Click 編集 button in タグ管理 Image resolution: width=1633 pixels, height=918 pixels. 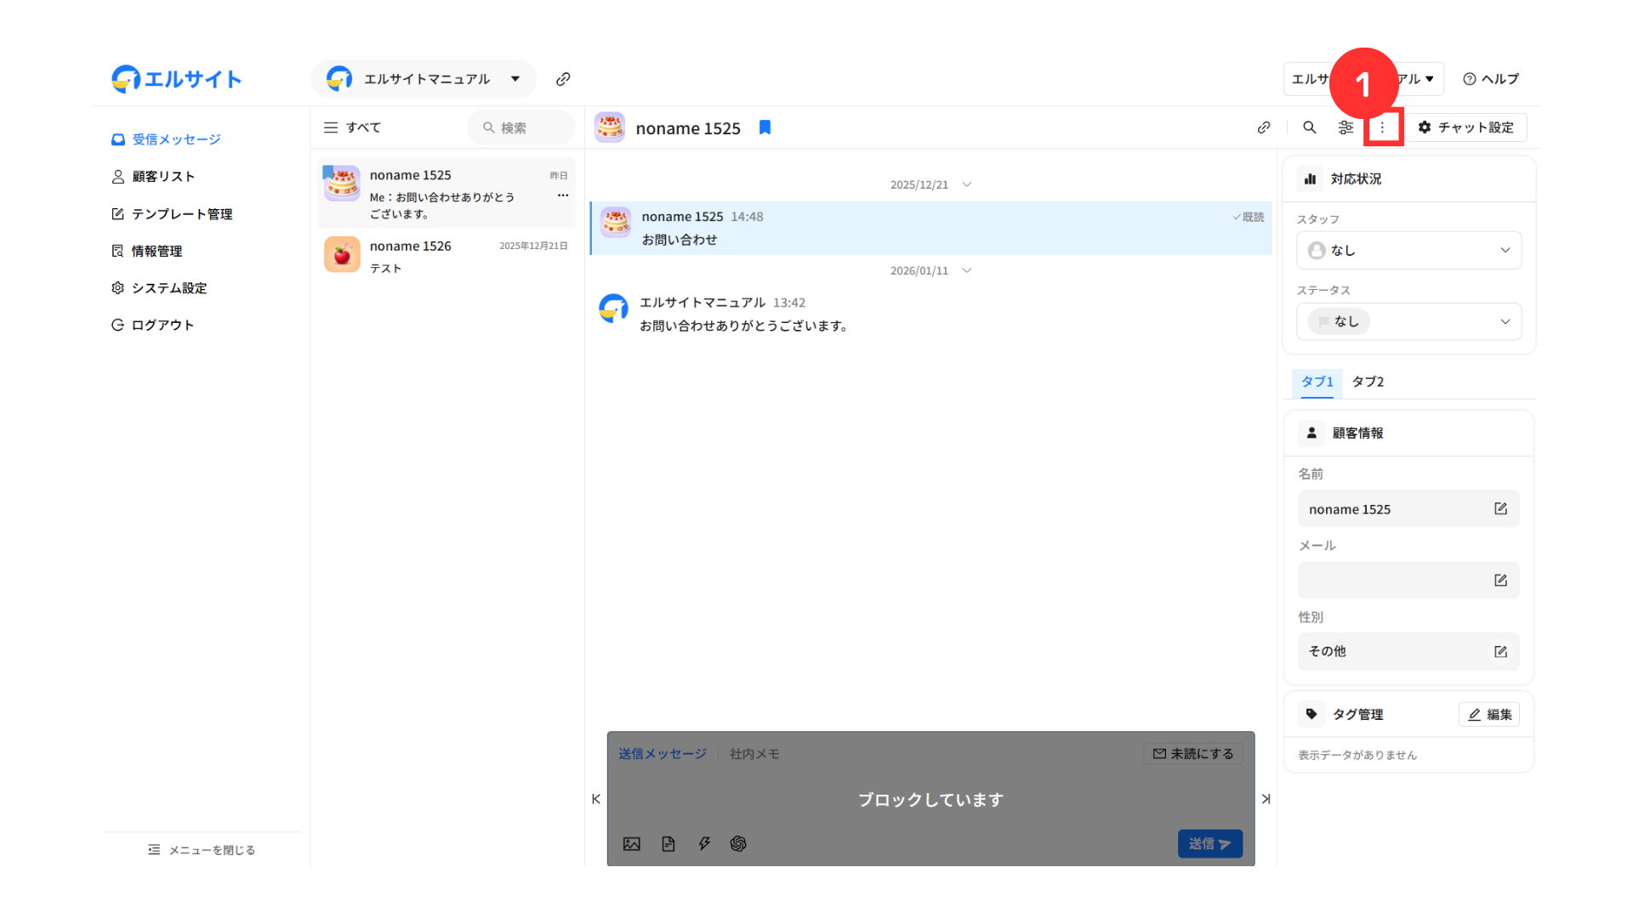(x=1489, y=715)
